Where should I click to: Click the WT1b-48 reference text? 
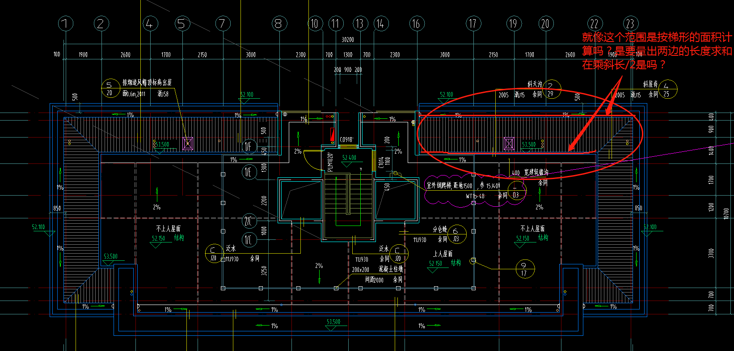(475, 196)
